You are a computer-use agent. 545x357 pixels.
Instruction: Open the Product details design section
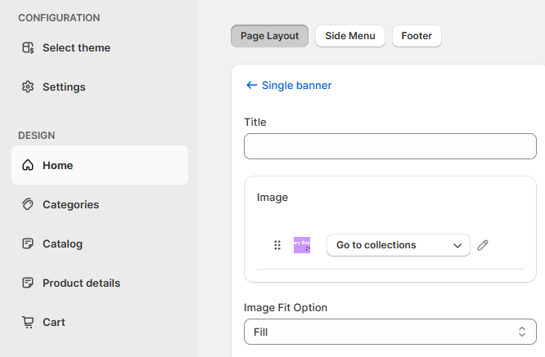point(100,283)
